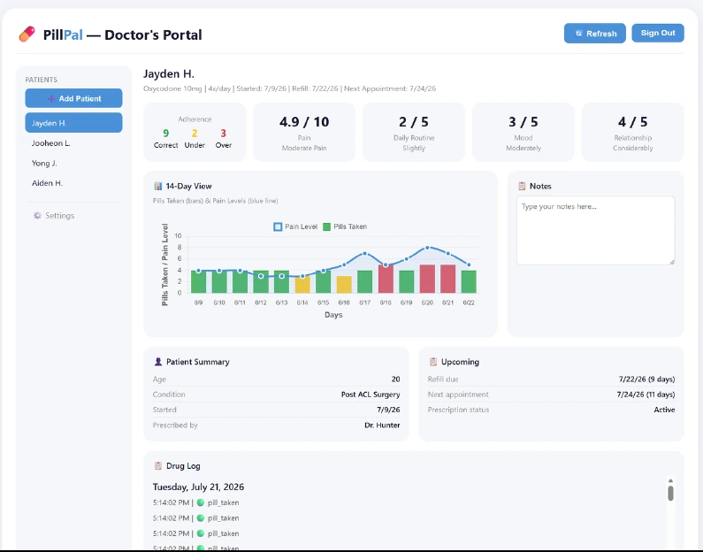Click the Relationship 4 / 5 card
This screenshot has width=703, height=552.
[632, 132]
